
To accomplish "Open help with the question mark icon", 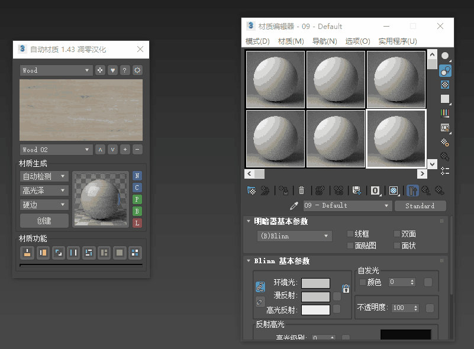I will click(124, 70).
